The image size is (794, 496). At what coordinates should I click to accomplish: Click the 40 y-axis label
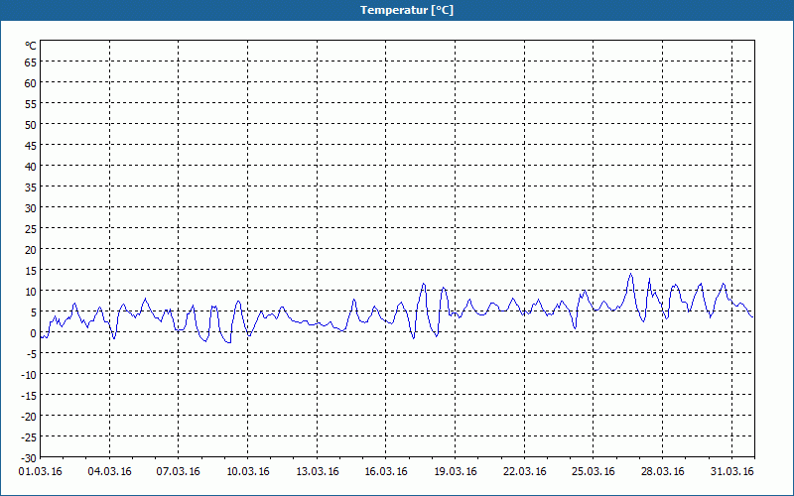tap(31, 167)
